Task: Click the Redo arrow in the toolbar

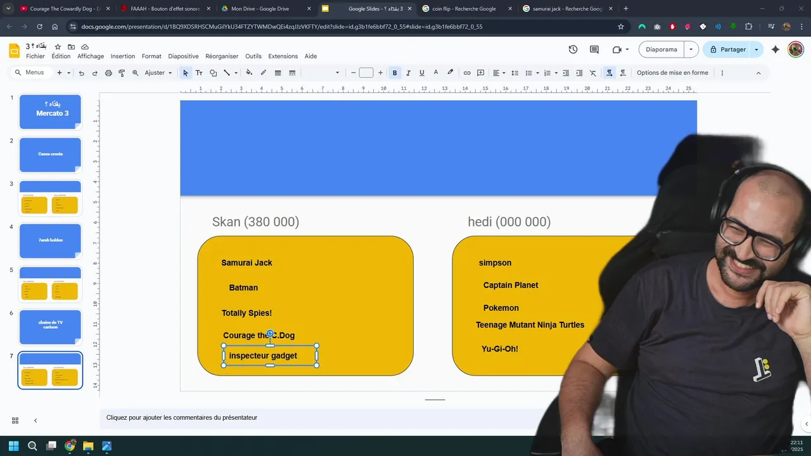Action: [x=95, y=73]
